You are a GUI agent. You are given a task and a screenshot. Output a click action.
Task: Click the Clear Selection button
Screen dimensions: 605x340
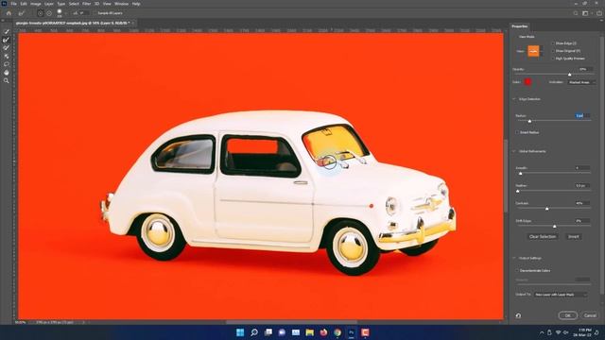click(x=543, y=237)
